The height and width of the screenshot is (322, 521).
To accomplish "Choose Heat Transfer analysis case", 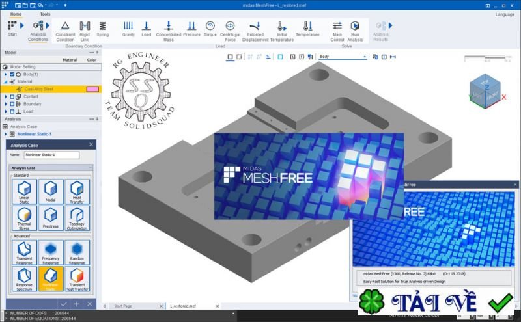I will pyautogui.click(x=77, y=191).
